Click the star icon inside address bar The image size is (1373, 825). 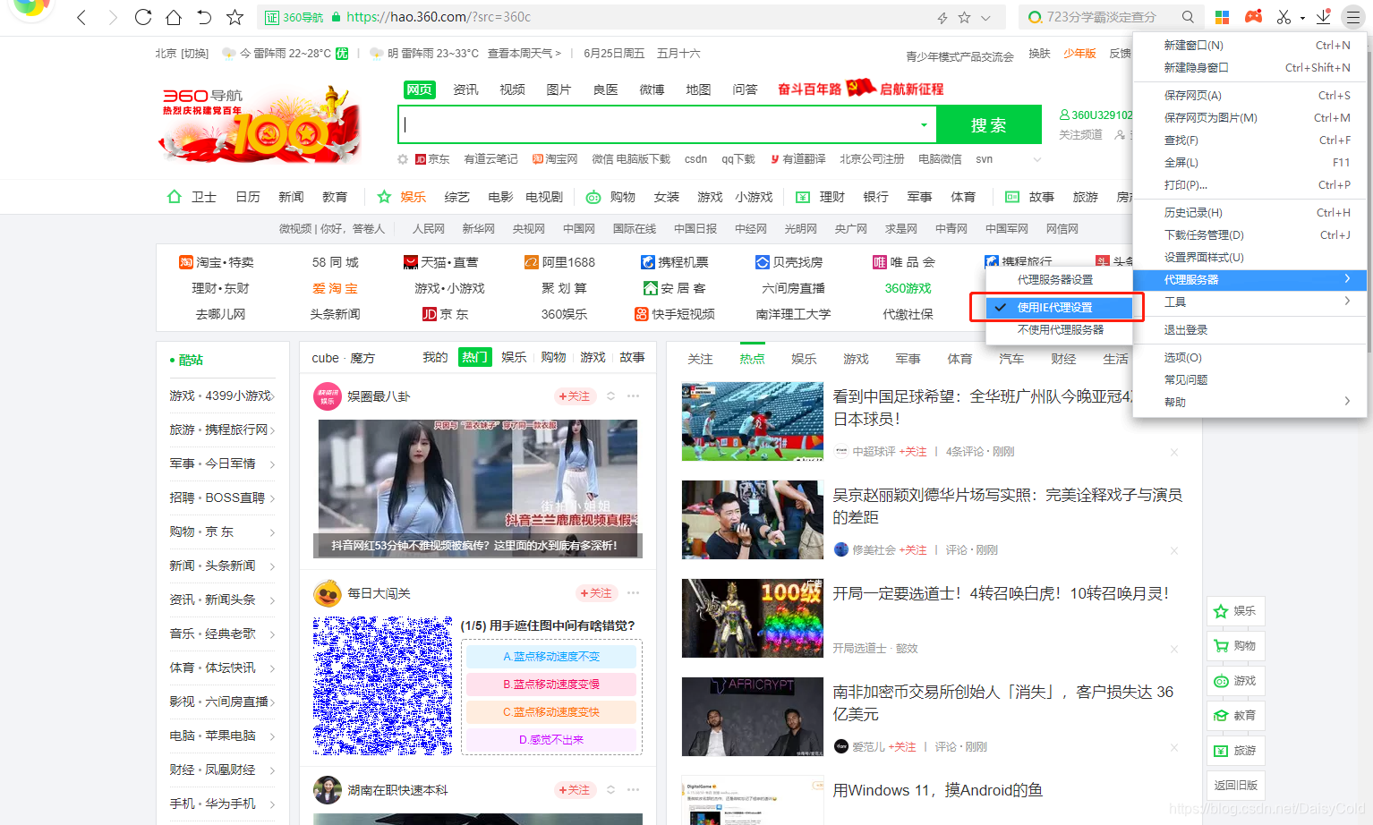point(964,17)
